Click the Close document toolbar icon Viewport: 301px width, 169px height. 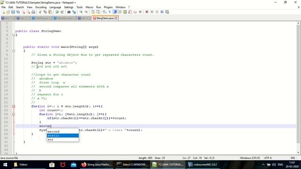(x=23, y=12)
